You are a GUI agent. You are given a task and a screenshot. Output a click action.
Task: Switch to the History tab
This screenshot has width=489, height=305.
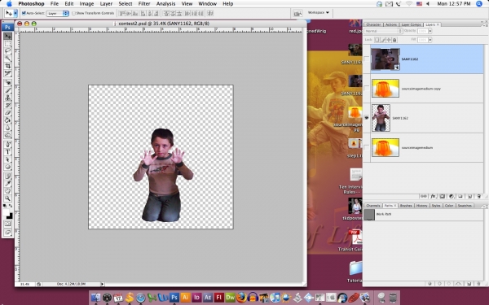tap(421, 206)
